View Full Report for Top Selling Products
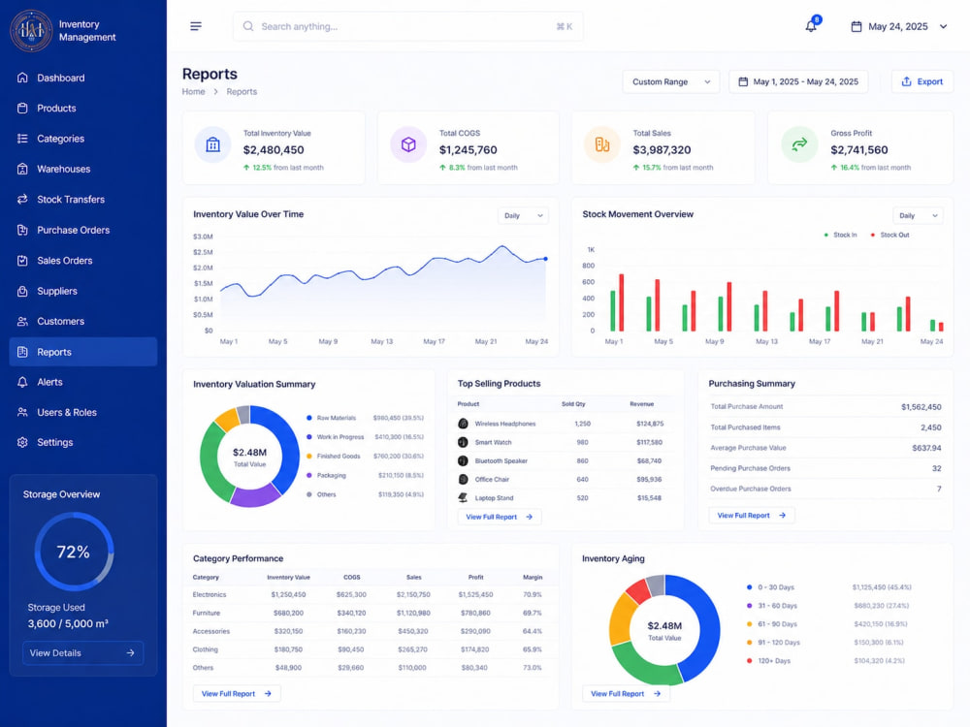Image resolution: width=970 pixels, height=727 pixels. coord(500,517)
